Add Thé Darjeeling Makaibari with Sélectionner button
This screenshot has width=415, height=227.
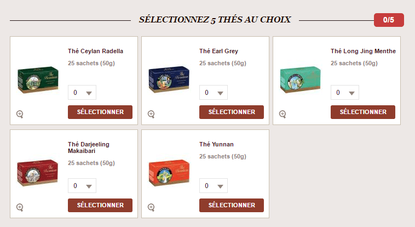pos(100,205)
